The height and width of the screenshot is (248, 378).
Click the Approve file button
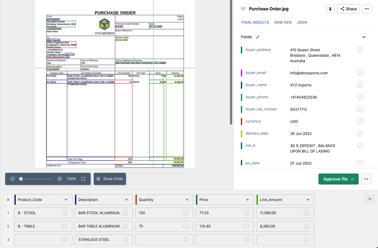click(338, 179)
